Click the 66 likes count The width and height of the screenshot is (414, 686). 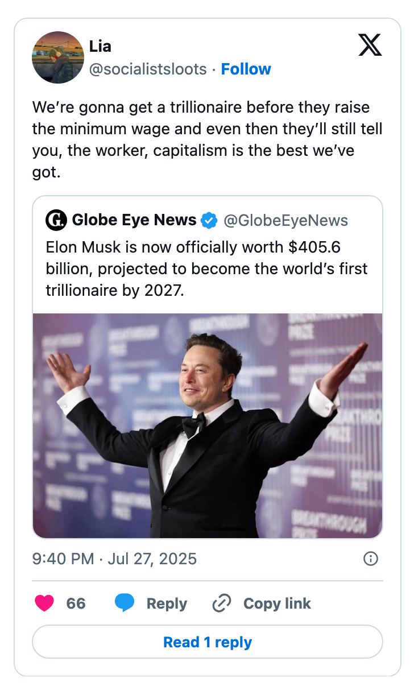click(76, 604)
